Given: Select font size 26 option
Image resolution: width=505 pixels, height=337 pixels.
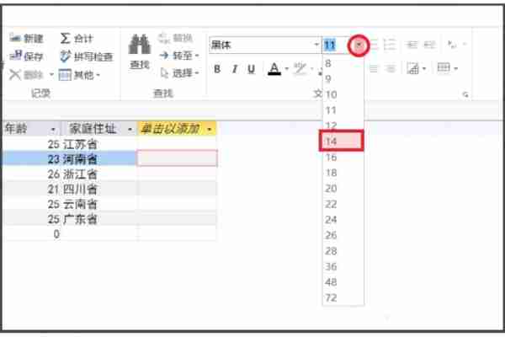Looking at the screenshot, I should (x=343, y=235).
